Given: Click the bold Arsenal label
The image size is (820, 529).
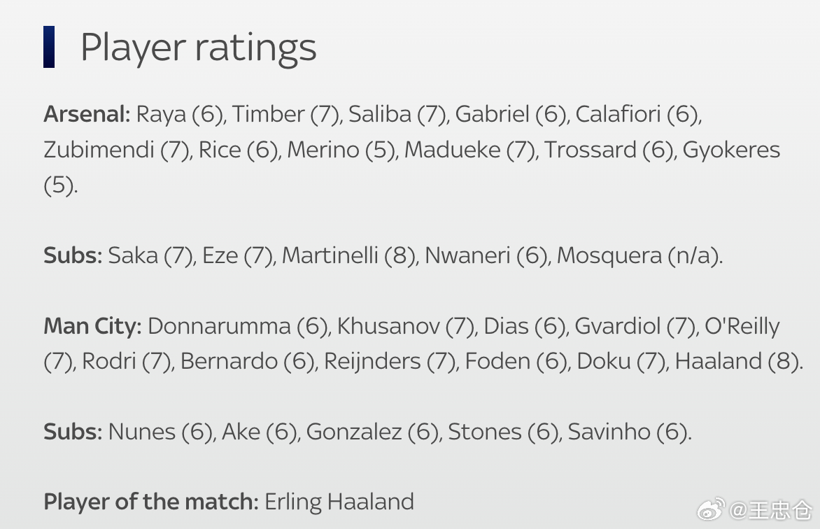Looking at the screenshot, I should [x=87, y=114].
